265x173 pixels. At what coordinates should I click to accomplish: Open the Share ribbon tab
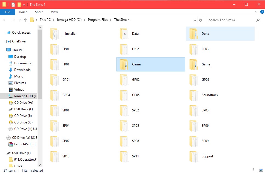39,12
